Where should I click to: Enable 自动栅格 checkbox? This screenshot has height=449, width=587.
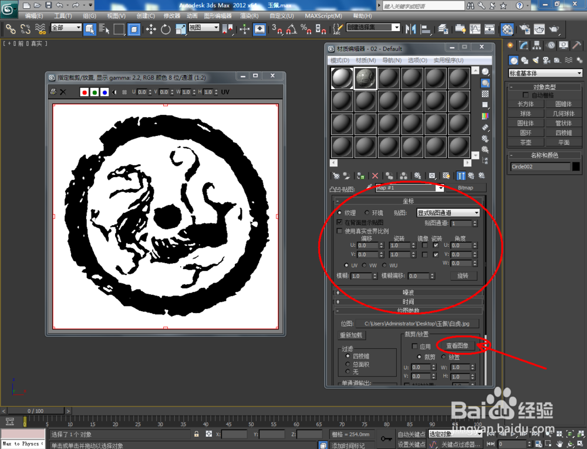click(526, 95)
